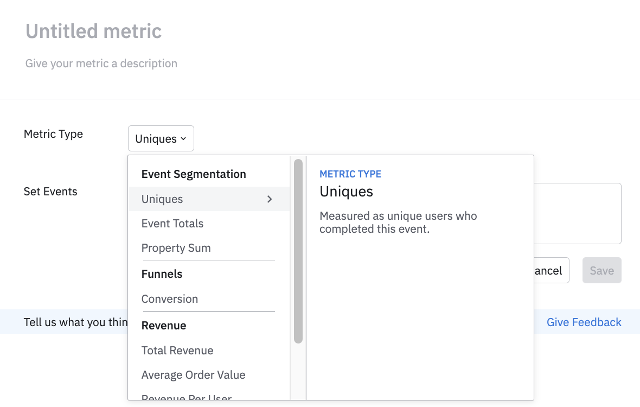Screen dimensions: 640x407
Task: Open the Give Feedback link
Action: click(x=584, y=322)
